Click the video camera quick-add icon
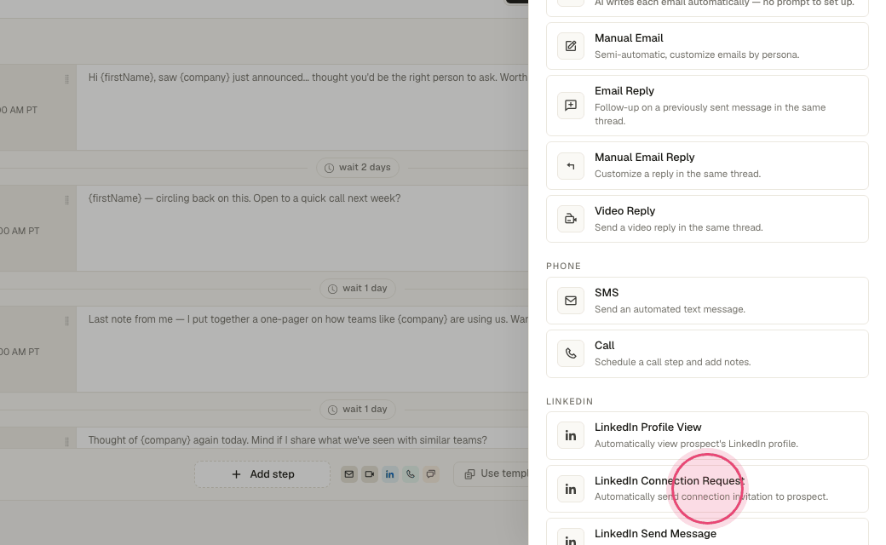This screenshot has width=886, height=545. [370, 474]
